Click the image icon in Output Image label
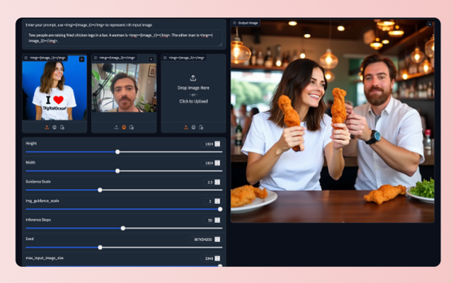Image resolution: width=453 pixels, height=283 pixels. click(234, 23)
